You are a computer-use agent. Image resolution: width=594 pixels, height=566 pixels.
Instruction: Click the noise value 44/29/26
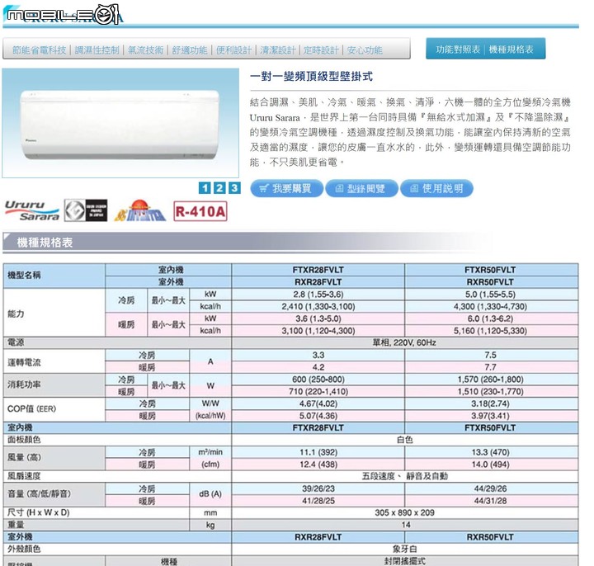tap(490, 488)
